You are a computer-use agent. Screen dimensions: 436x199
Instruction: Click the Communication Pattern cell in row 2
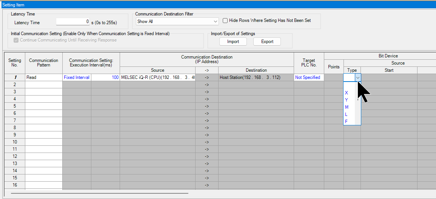44,85
